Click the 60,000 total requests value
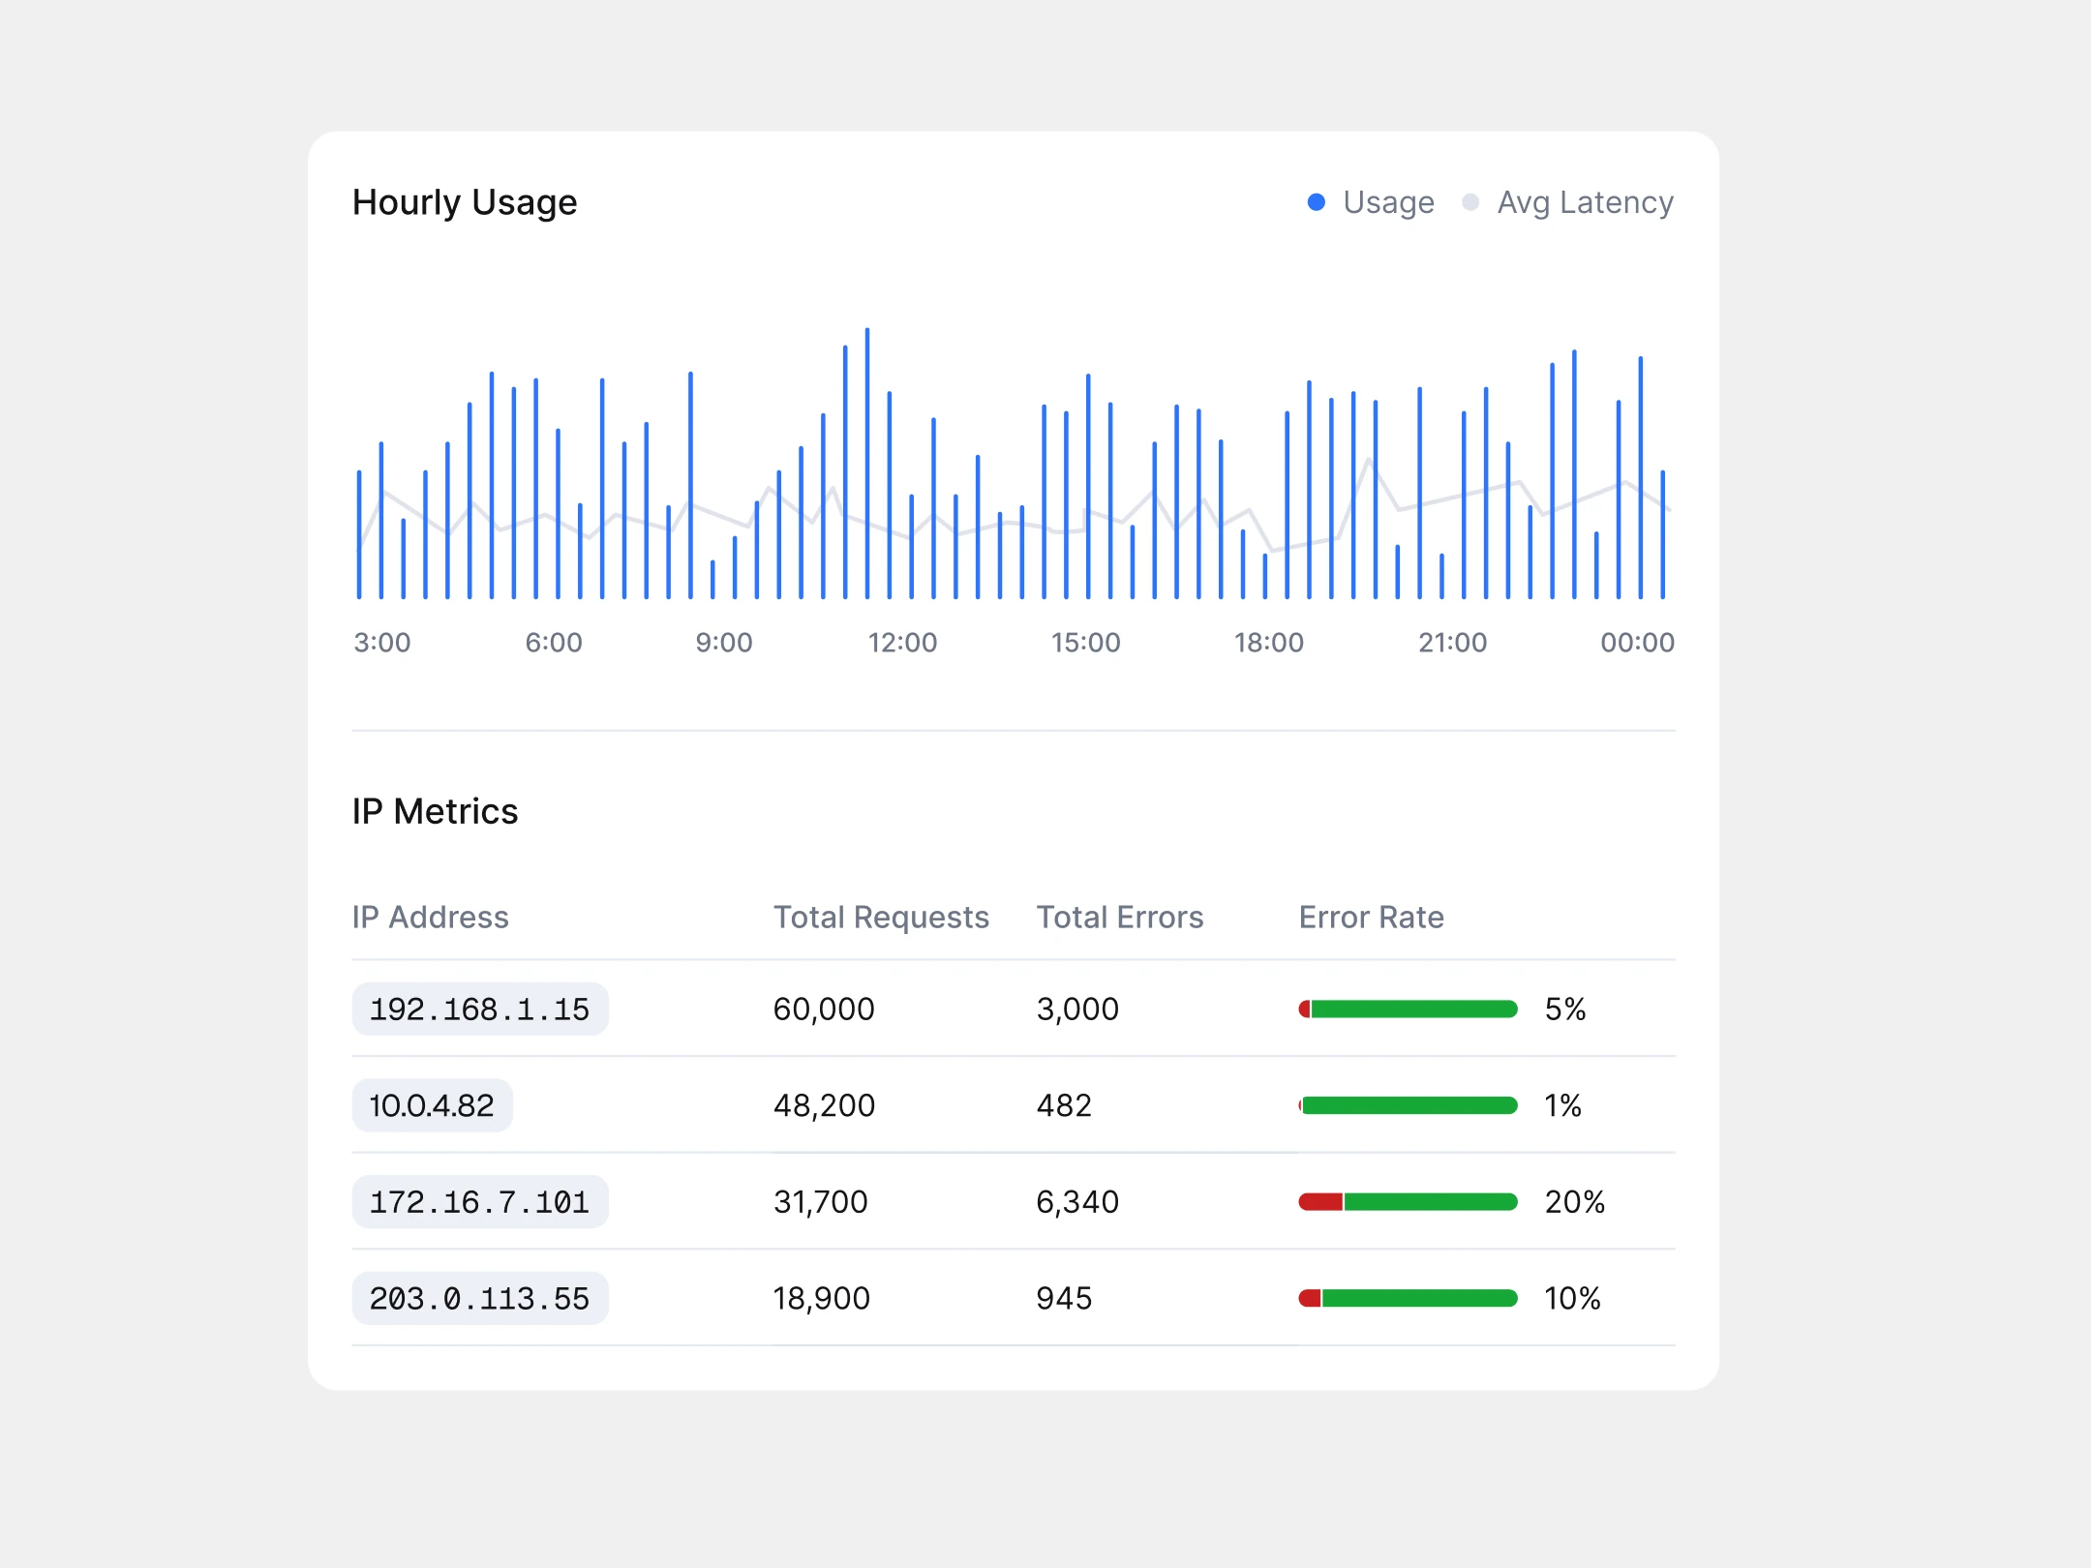 pos(824,1010)
